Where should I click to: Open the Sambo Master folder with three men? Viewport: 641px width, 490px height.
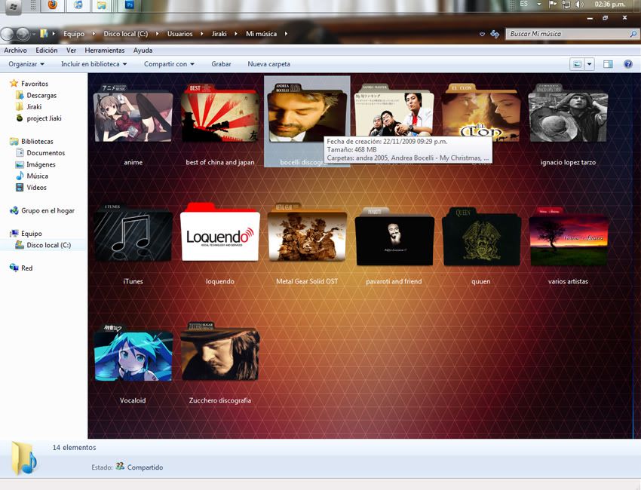[394, 110]
